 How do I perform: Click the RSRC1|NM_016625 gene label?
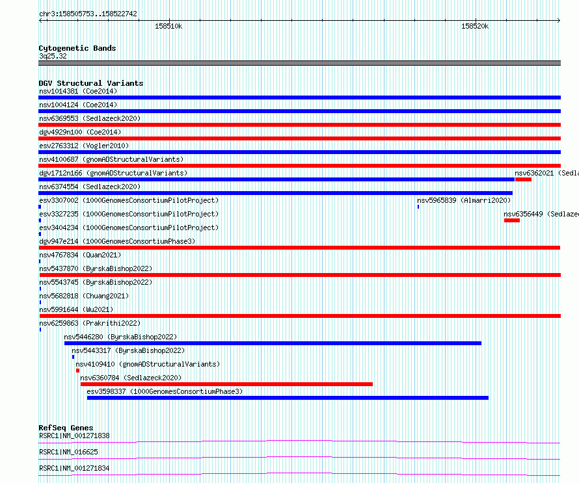68,452
